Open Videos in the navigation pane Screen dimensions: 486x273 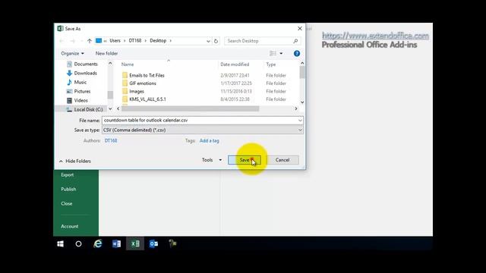[x=77, y=100]
